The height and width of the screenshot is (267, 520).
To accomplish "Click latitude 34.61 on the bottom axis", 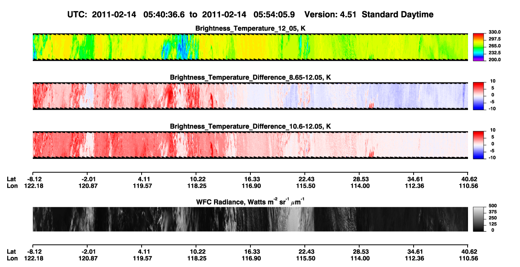I will 414,252.
